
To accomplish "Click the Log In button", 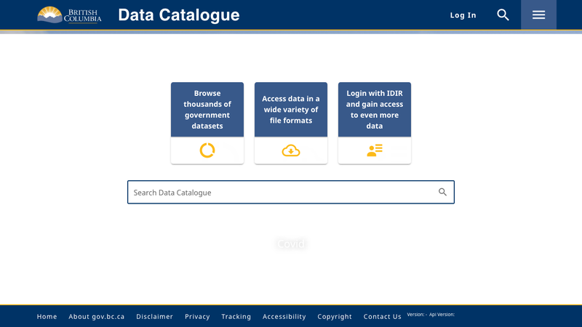I will click(463, 15).
